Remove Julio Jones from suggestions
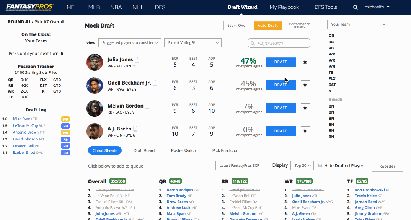This screenshot has height=220, width=411. click(305, 62)
